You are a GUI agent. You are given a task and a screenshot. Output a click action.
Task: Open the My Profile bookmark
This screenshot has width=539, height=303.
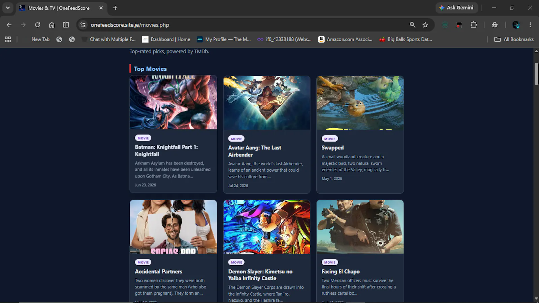point(224,39)
